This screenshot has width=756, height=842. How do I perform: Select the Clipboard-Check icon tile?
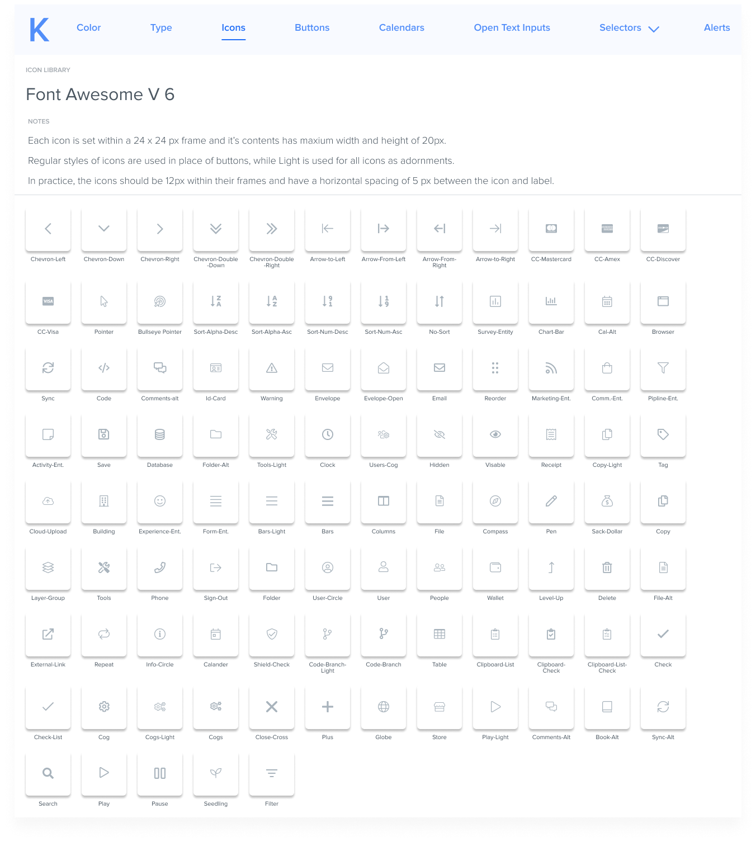click(x=551, y=634)
